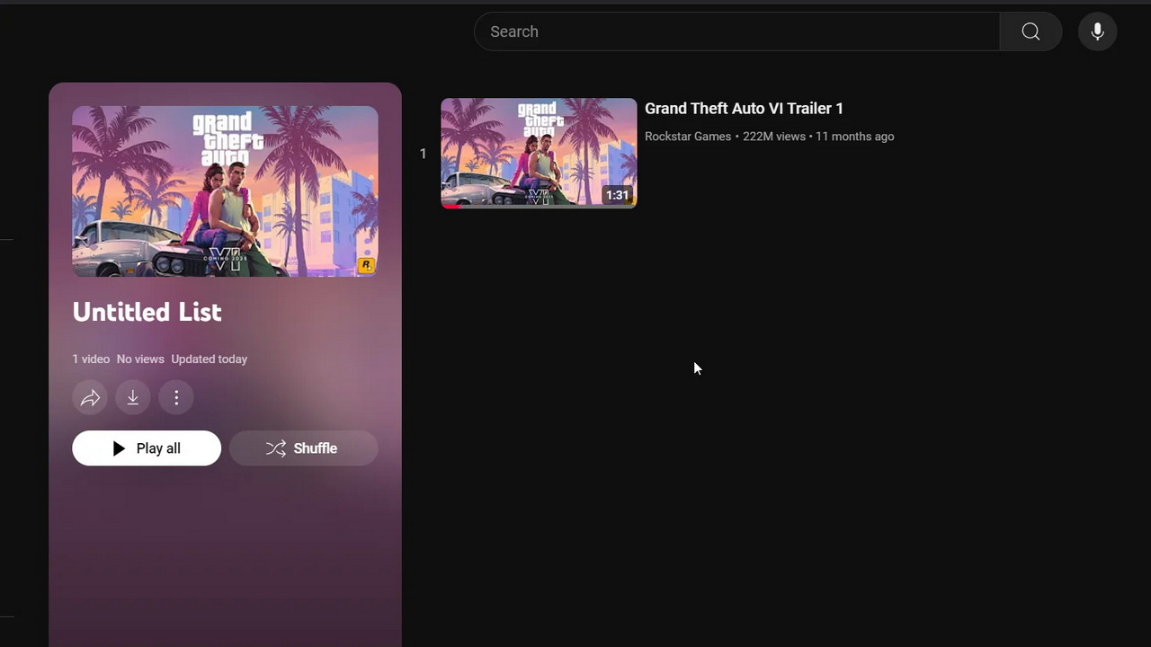Visit the Rockstar Games channel link

click(x=688, y=137)
